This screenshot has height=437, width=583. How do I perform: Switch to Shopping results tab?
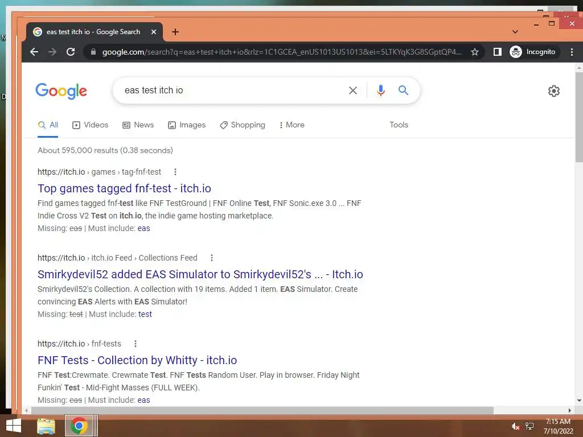point(243,125)
